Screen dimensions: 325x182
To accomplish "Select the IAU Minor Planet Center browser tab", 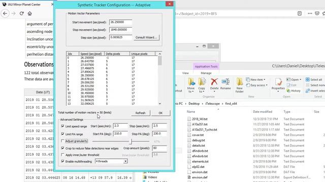I will 24,5.
